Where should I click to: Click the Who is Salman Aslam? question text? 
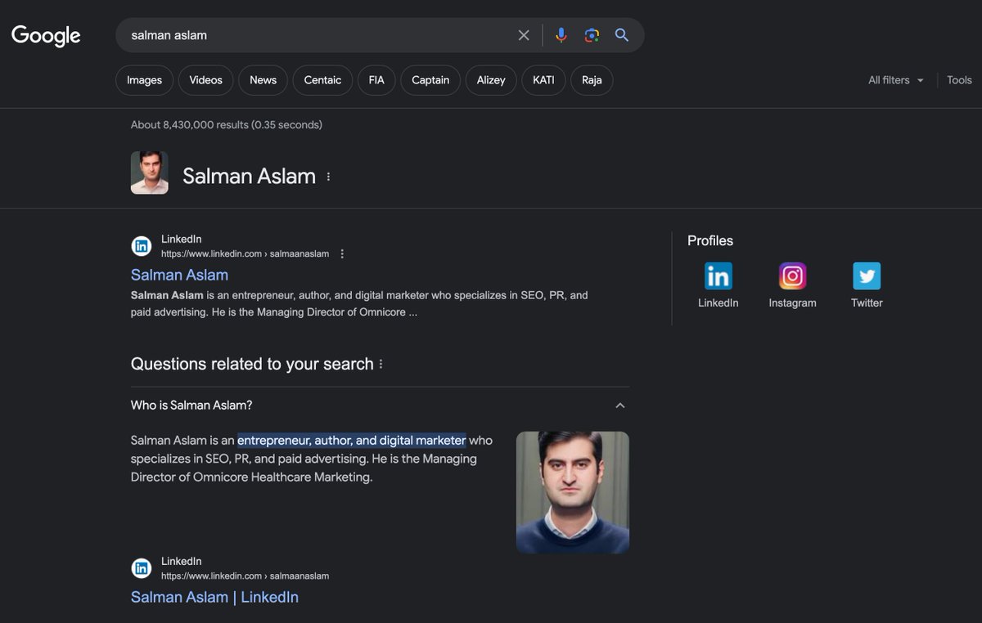(191, 406)
